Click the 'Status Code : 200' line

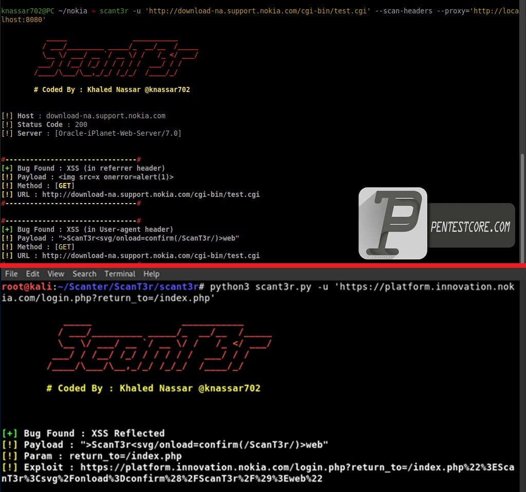pos(44,124)
